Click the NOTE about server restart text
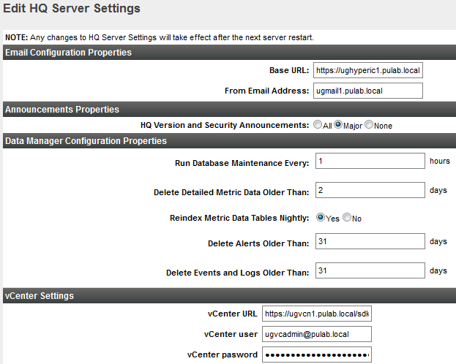The height and width of the screenshot is (364, 456). coord(160,37)
